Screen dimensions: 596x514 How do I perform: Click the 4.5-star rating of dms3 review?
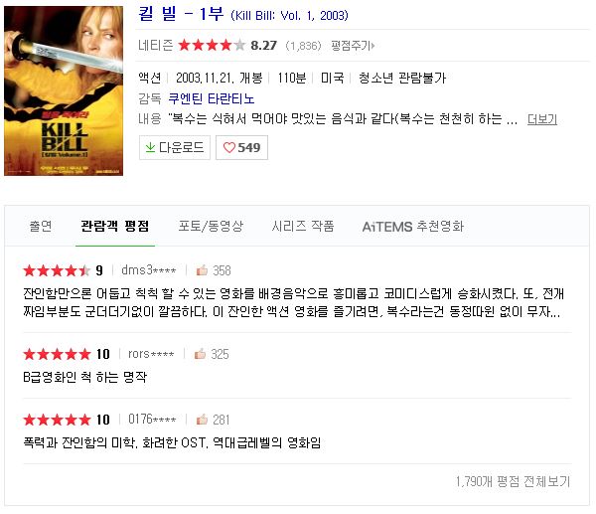pos(57,270)
